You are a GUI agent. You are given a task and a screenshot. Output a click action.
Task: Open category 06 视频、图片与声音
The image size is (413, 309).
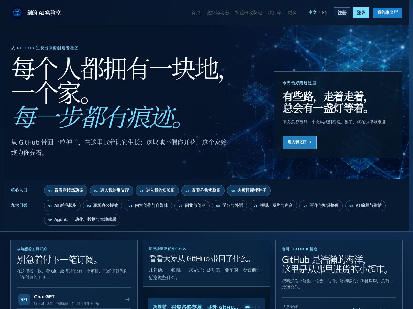coord(273,206)
